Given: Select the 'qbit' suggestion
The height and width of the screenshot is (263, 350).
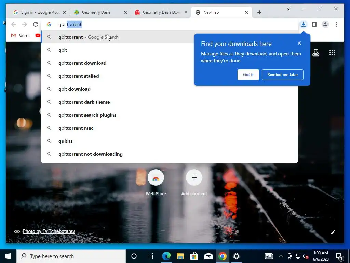Looking at the screenshot, I should pos(170,50).
